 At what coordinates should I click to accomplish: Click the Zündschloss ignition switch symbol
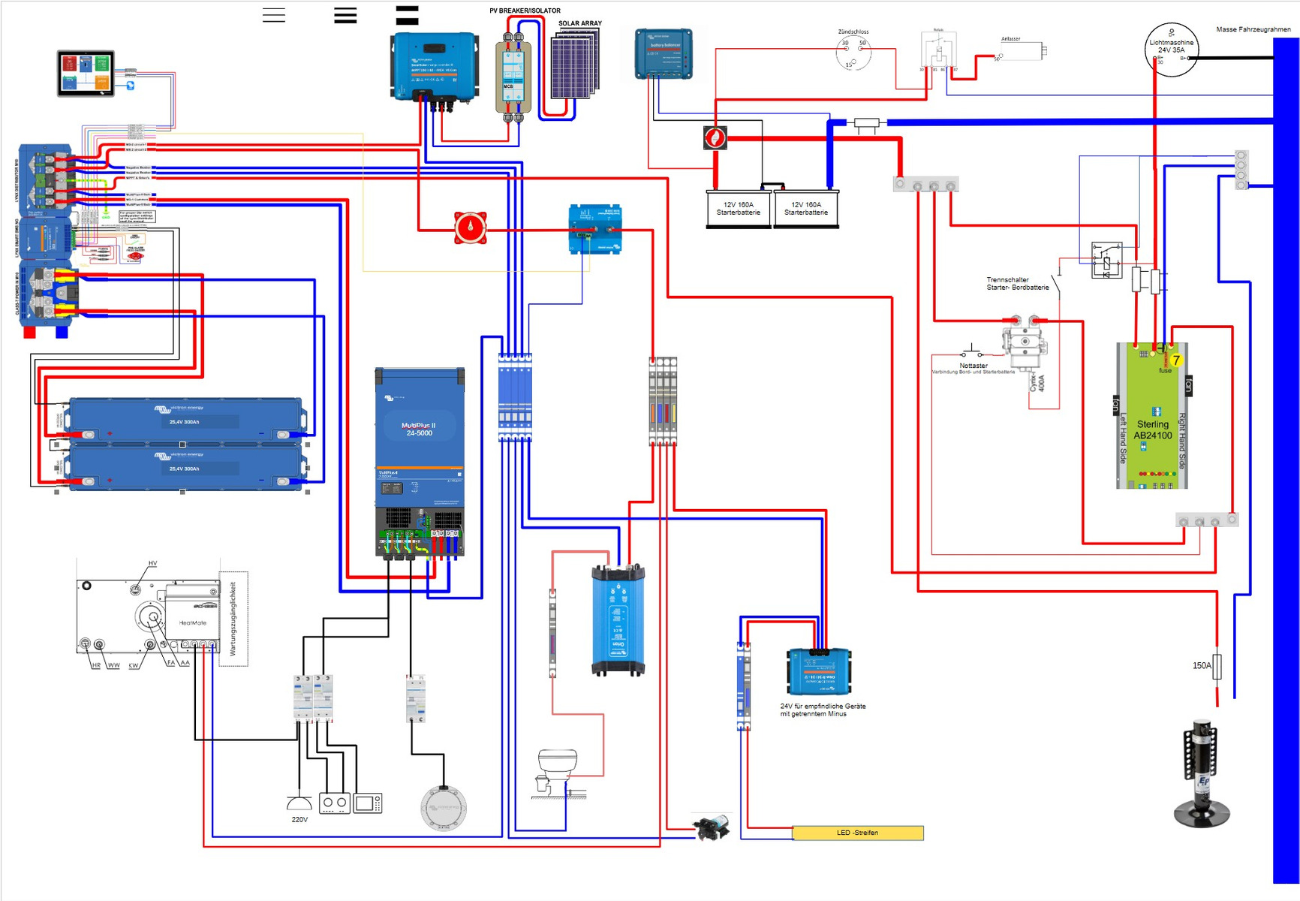point(853,53)
